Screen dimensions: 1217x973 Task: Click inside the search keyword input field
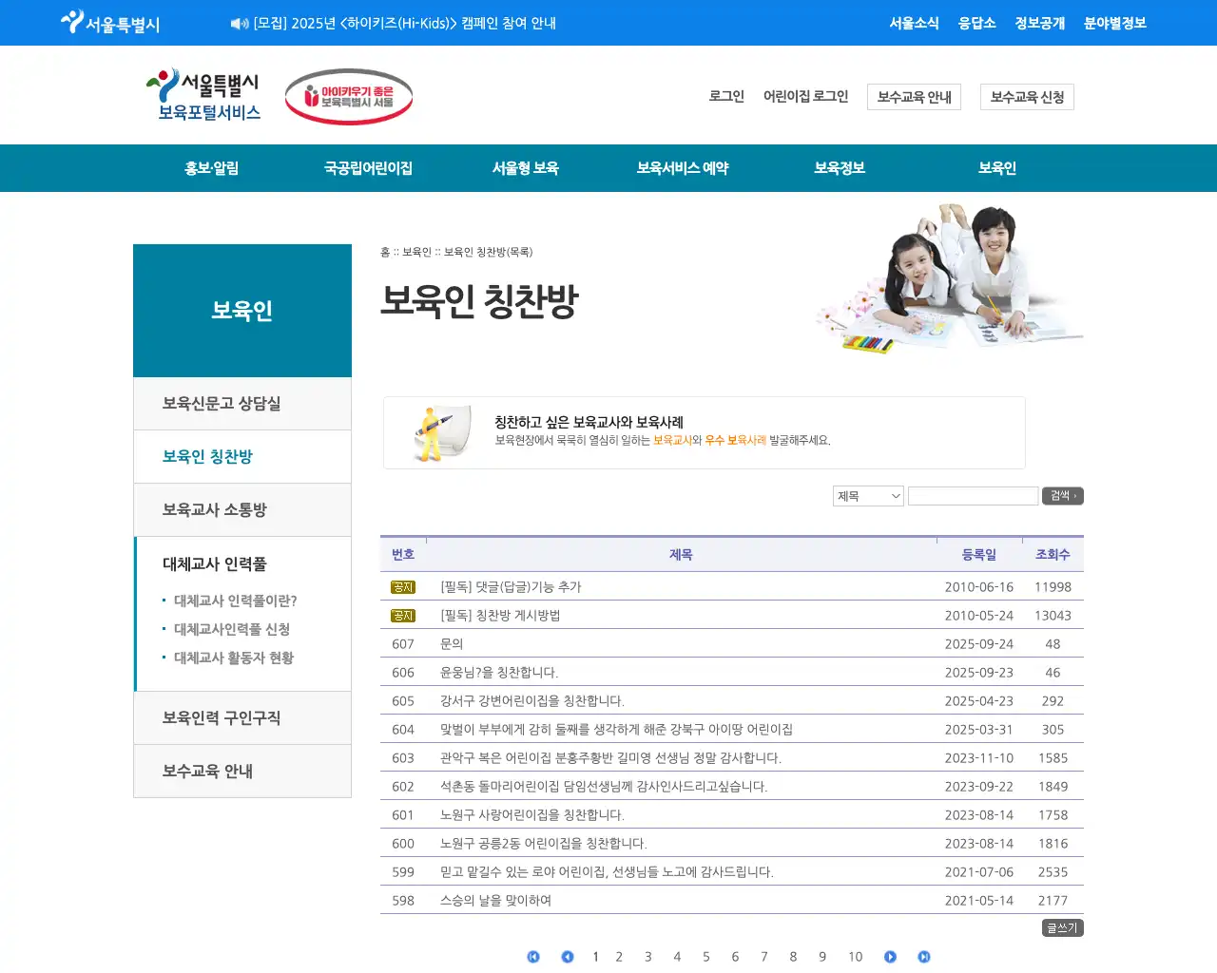(x=973, y=495)
